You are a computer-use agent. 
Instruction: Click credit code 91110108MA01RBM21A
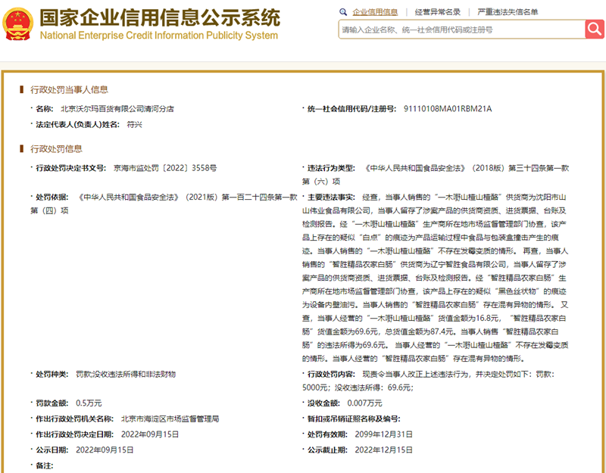click(448, 109)
